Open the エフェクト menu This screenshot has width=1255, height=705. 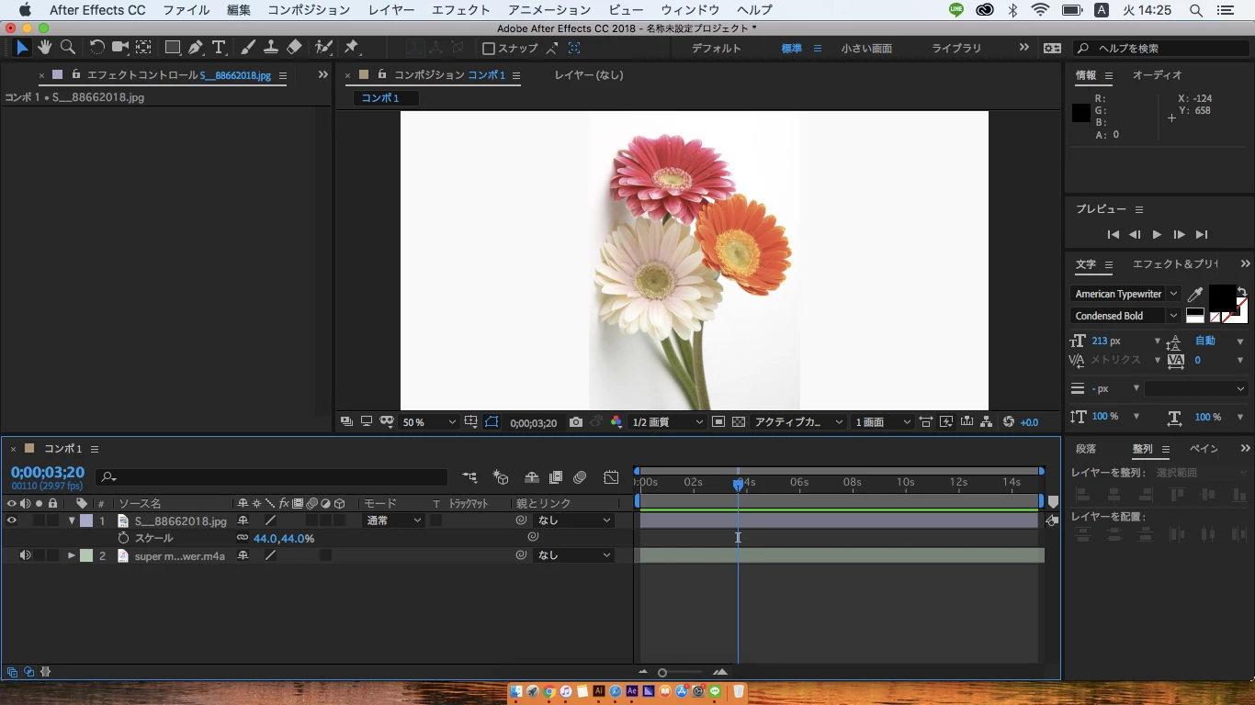460,10
